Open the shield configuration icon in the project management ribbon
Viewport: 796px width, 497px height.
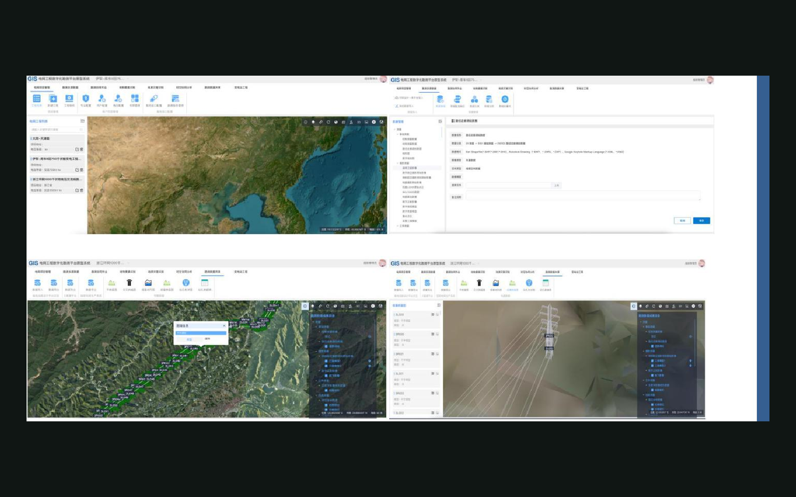pos(86,99)
